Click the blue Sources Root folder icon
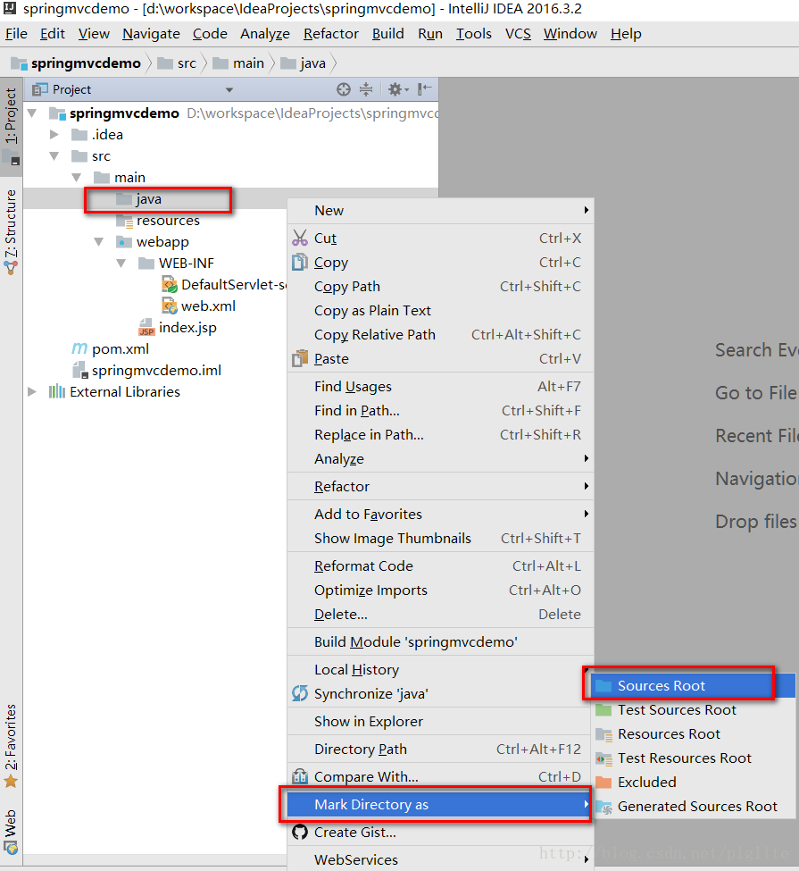Viewport: 799px width, 871px height. tap(603, 685)
